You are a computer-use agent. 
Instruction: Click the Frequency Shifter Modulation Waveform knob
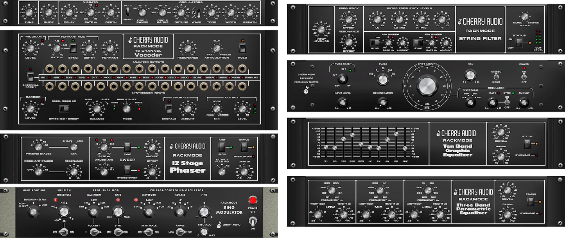point(470,103)
